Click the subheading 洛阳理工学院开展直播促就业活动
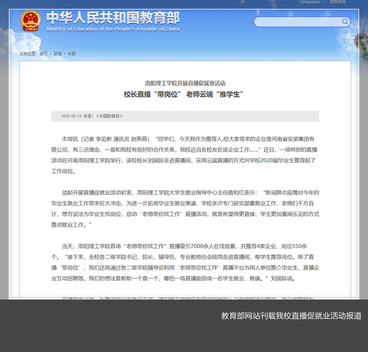The image size is (368, 352). point(185,83)
